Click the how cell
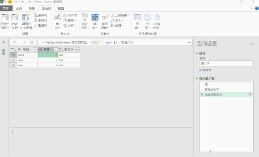 27,60
